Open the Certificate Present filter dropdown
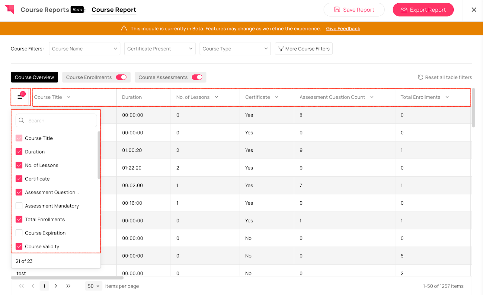The image size is (483, 295). pyautogui.click(x=160, y=49)
